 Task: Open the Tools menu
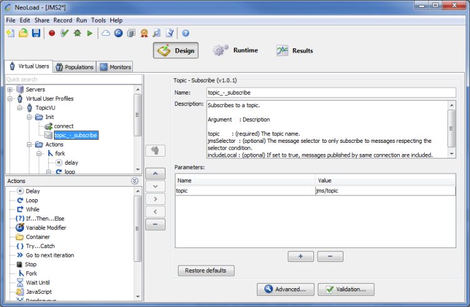pyautogui.click(x=98, y=21)
